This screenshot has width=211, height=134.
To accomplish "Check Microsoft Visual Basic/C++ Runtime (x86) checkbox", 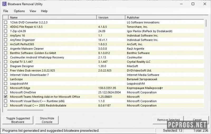I will 6,101.
